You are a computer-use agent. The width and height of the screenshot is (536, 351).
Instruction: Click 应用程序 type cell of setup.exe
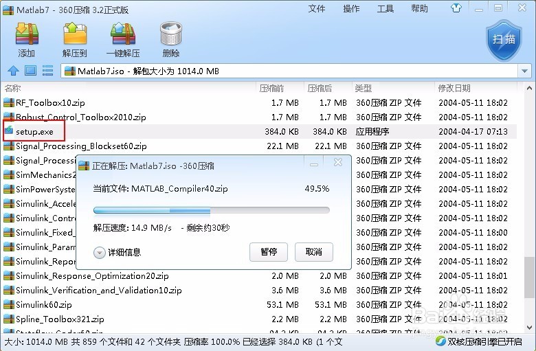click(x=372, y=132)
